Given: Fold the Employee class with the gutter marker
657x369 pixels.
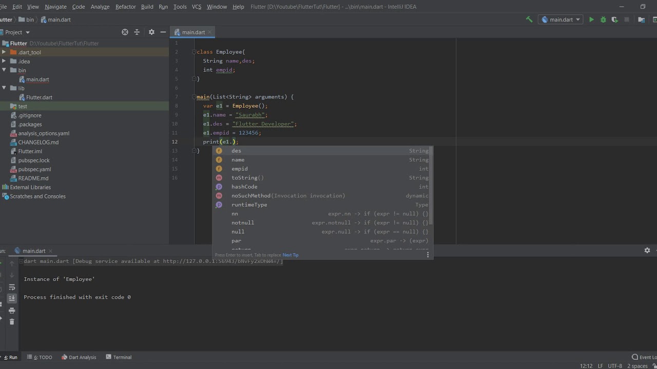Looking at the screenshot, I should (x=194, y=52).
